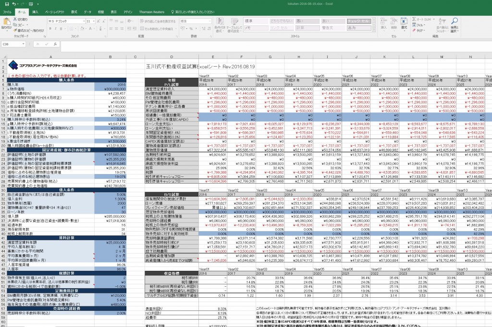The width and height of the screenshot is (492, 327).
Task: Select column header E
Action: tap(213, 57)
